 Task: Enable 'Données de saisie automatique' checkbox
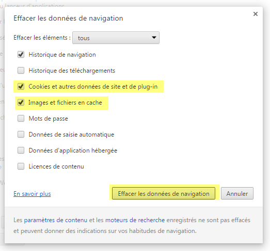(21, 135)
